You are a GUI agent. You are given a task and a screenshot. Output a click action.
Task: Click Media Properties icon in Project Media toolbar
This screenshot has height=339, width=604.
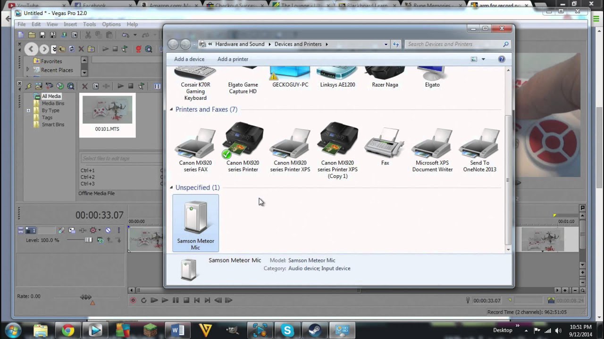pos(96,86)
